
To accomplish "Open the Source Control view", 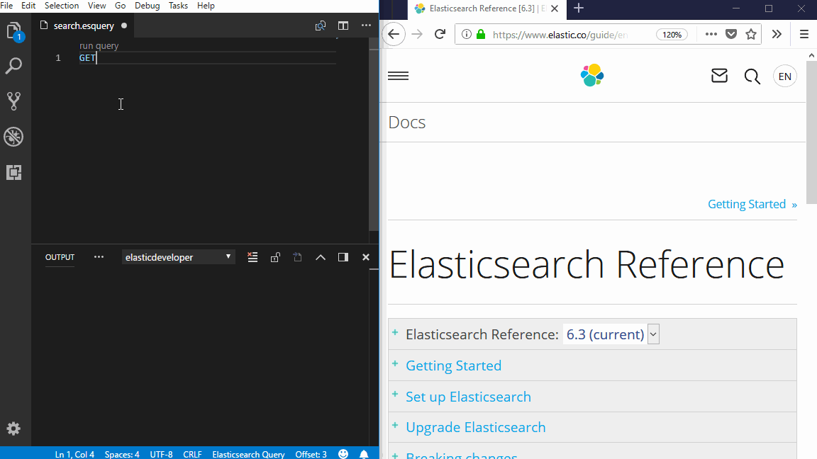I will tap(13, 101).
